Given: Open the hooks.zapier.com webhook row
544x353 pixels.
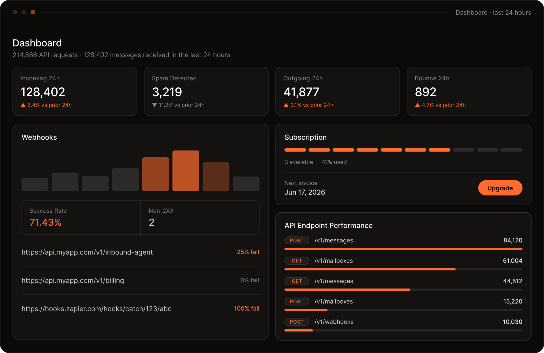Looking at the screenshot, I should coord(141,309).
